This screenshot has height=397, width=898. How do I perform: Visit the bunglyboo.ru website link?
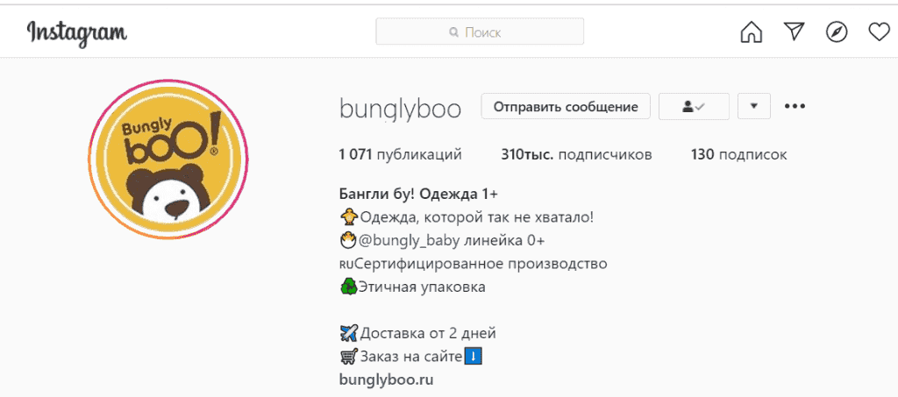click(x=386, y=379)
